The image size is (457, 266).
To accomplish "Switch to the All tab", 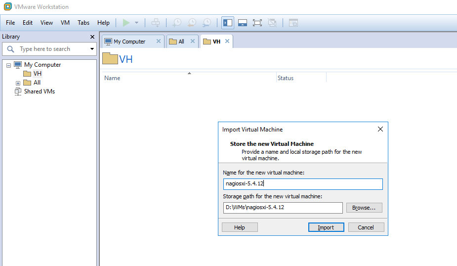I will pyautogui.click(x=181, y=42).
